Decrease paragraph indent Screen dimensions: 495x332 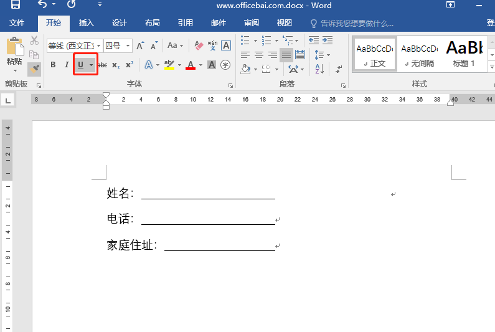click(x=313, y=40)
